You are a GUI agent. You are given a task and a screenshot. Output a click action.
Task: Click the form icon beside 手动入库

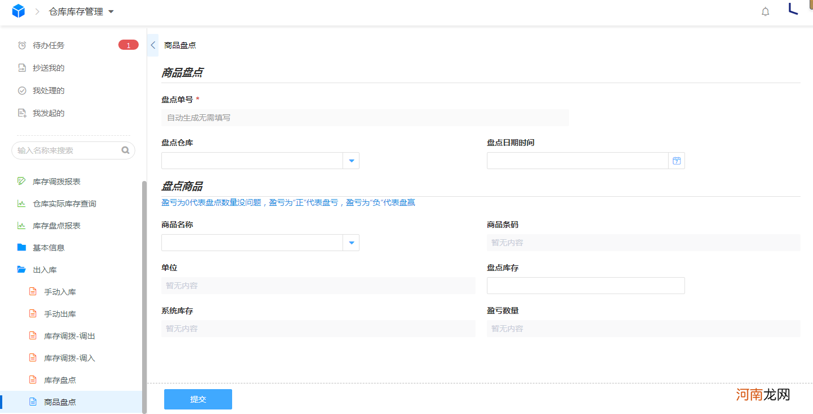click(33, 292)
